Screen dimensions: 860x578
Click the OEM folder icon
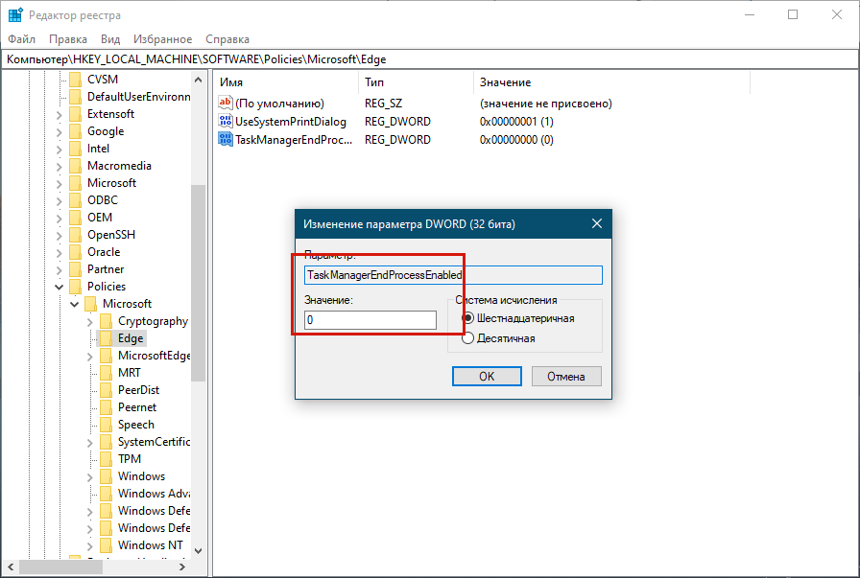click(x=75, y=218)
